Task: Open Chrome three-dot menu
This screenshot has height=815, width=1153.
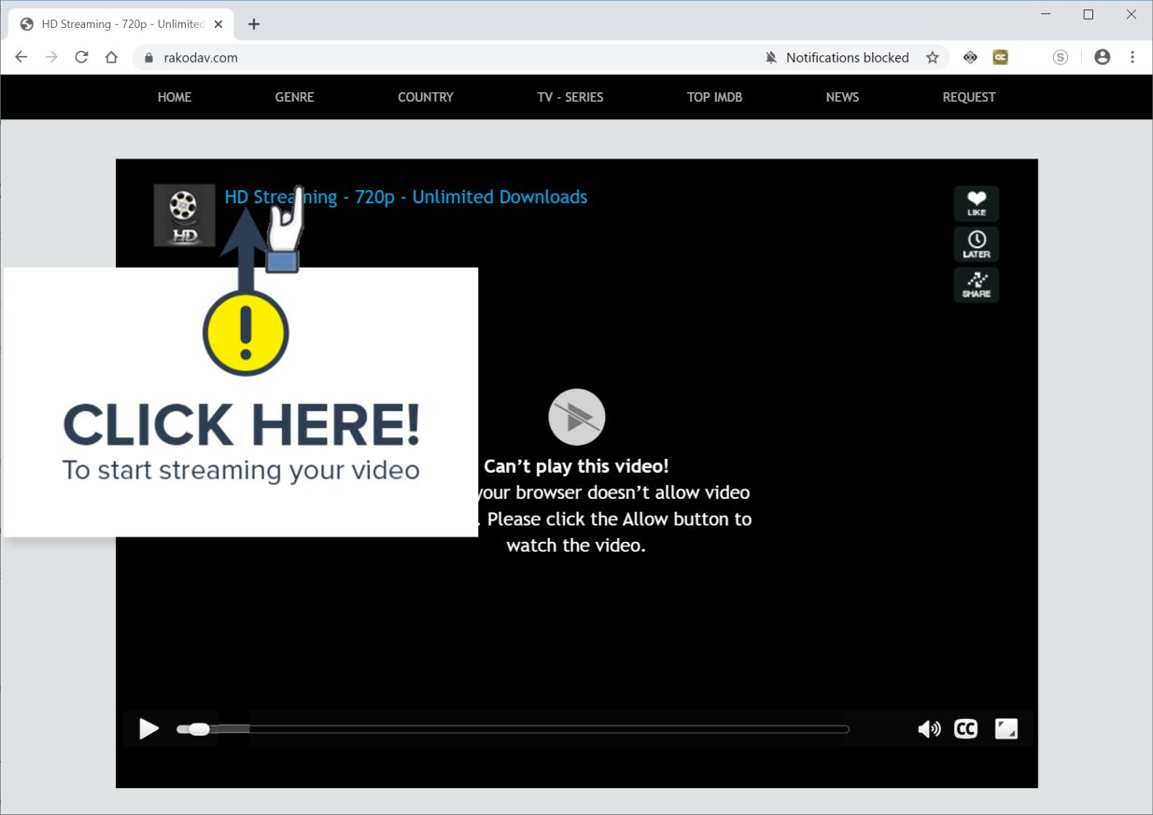Action: [x=1132, y=58]
